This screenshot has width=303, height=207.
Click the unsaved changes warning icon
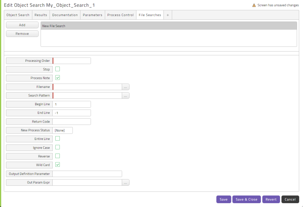[x=254, y=5]
